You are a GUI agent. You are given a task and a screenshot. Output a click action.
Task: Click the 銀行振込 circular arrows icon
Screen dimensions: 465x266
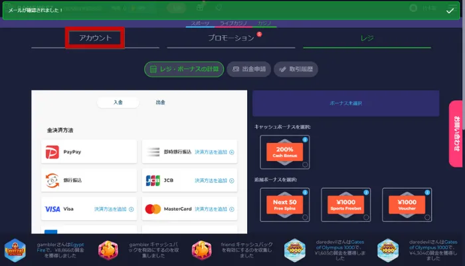point(52,180)
